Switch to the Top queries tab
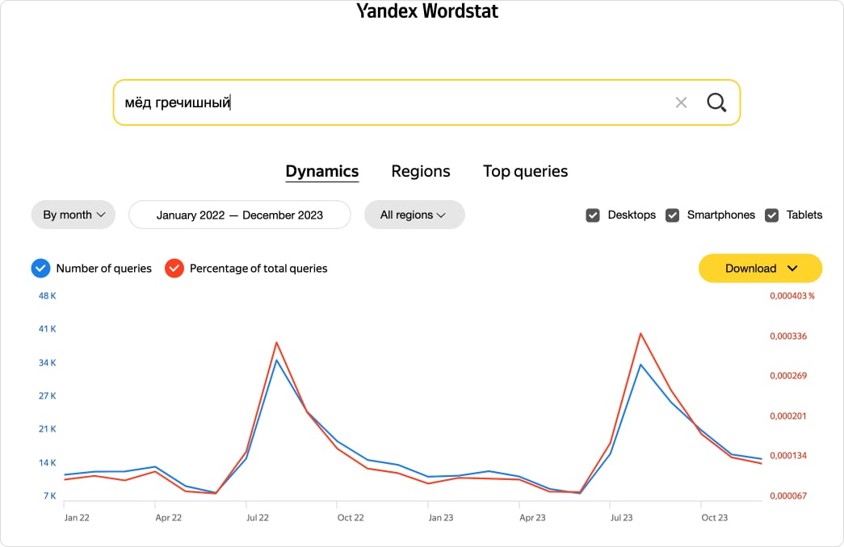This screenshot has height=547, width=844. click(525, 171)
